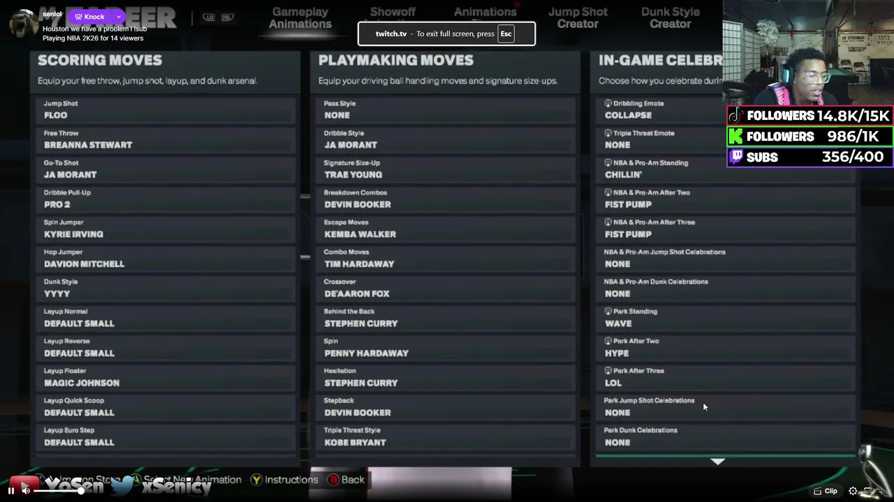
Task: Click the icon beside Park Standing
Action: tap(608, 312)
